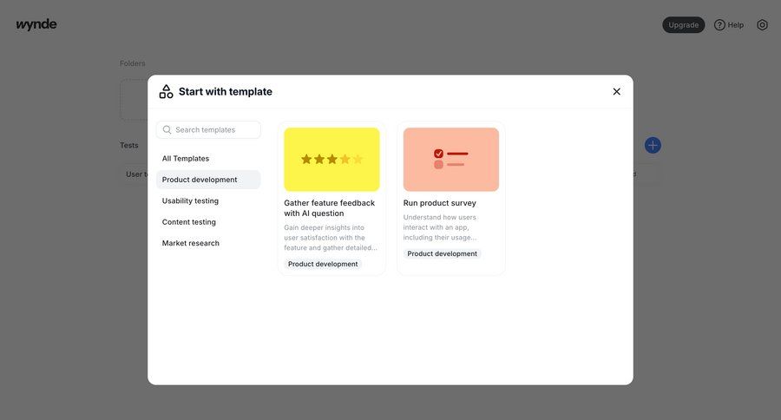Click the blue plus add test button
This screenshot has width=781, height=420.
pos(653,145)
